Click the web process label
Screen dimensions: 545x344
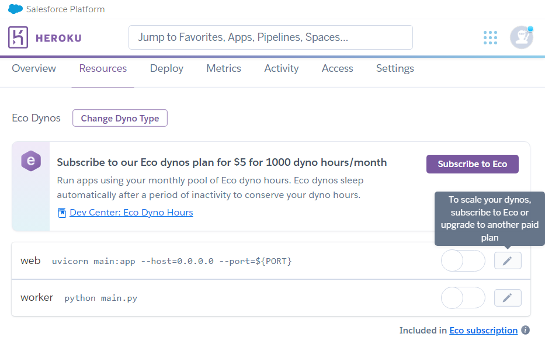click(x=30, y=260)
